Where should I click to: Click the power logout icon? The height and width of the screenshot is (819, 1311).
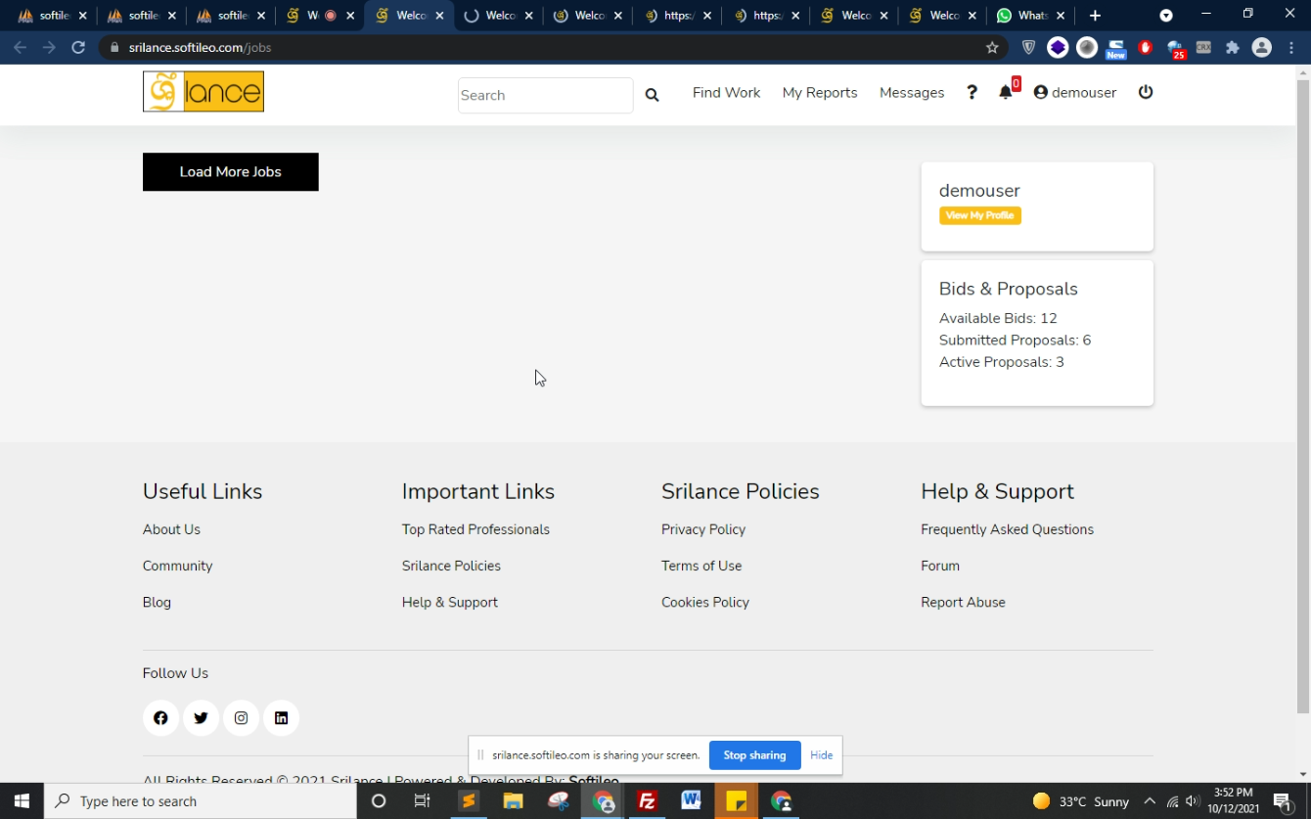point(1146,92)
